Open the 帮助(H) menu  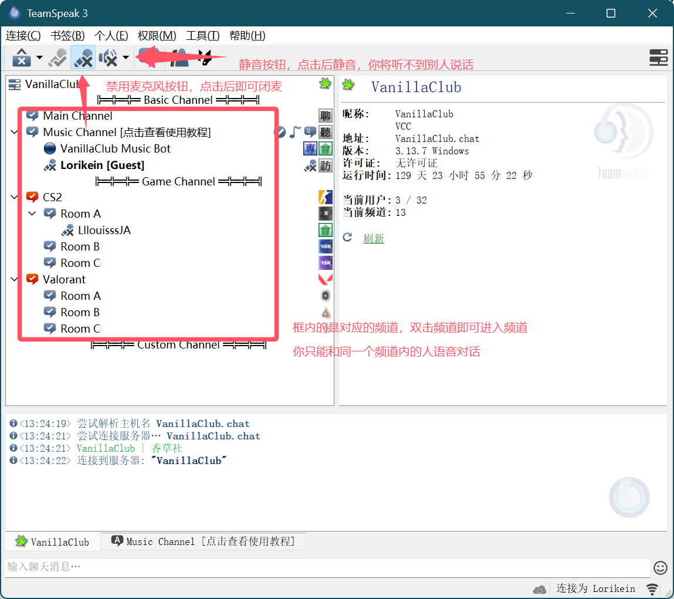247,36
